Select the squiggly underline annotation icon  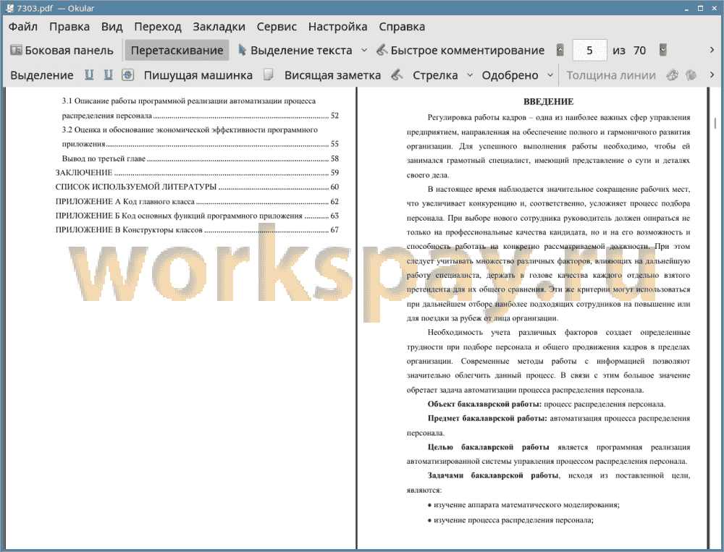(x=108, y=75)
